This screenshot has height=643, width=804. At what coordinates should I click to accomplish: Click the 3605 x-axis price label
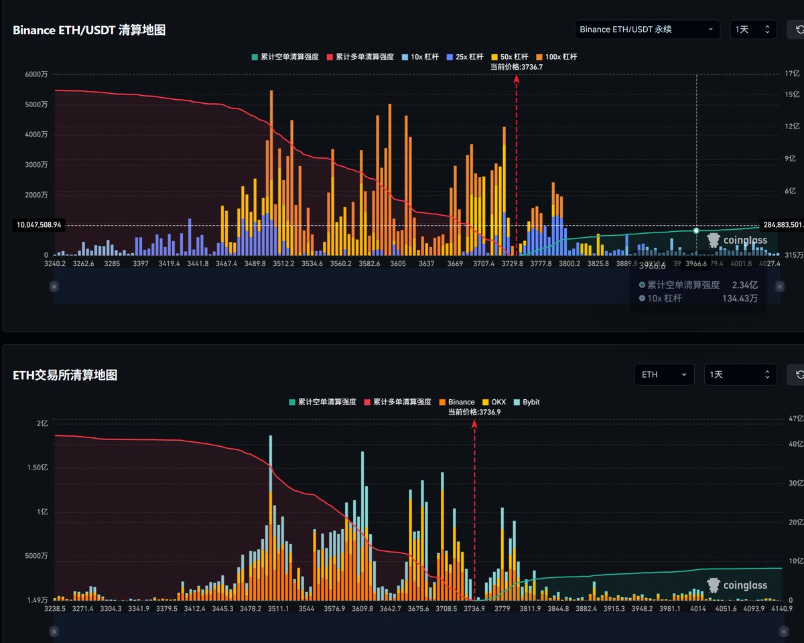[x=398, y=263]
